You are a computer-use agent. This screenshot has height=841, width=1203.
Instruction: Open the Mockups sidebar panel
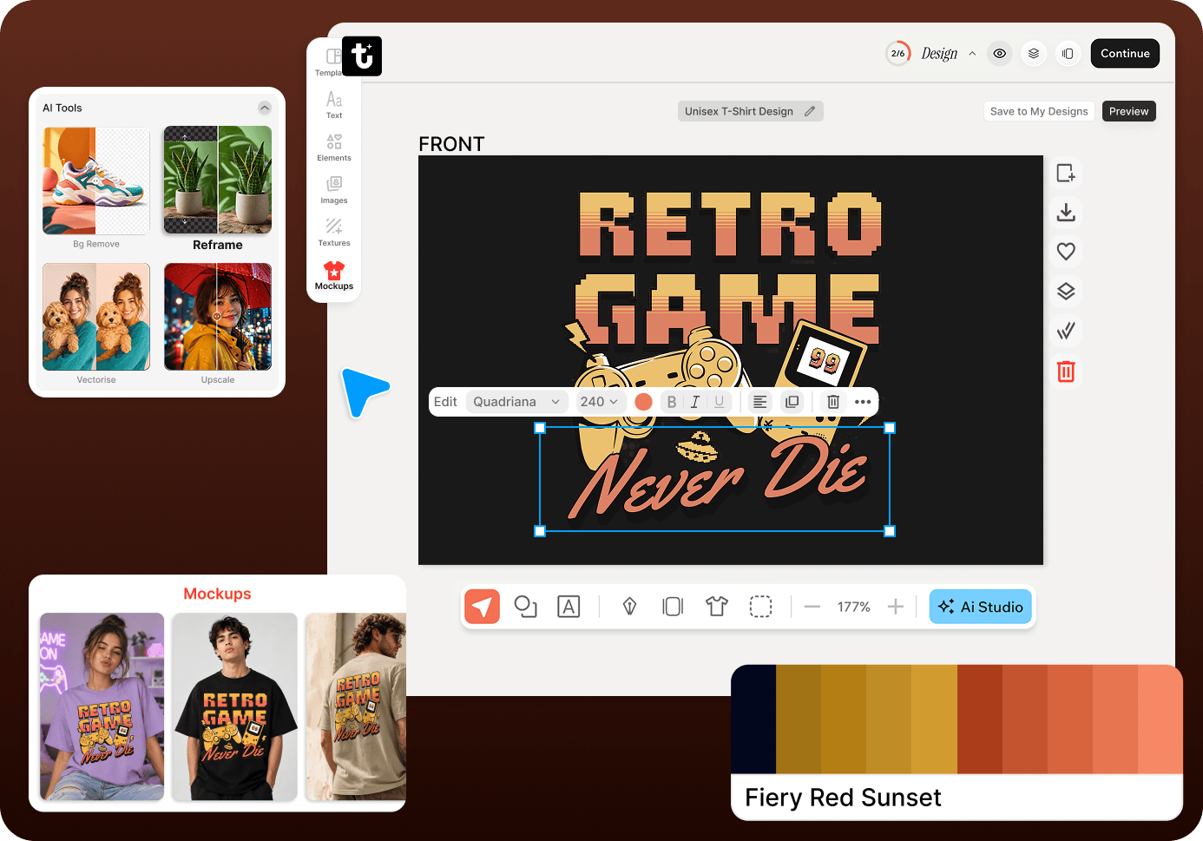(x=334, y=276)
